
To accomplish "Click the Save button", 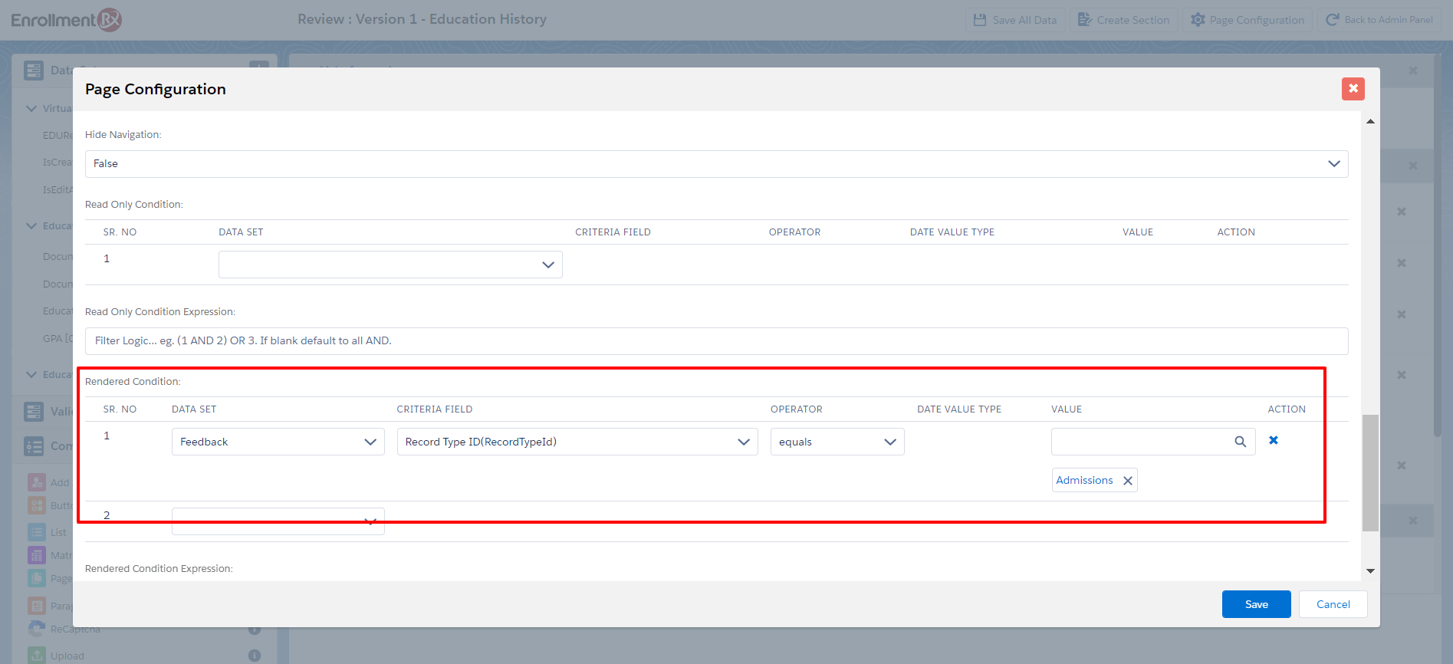I will [x=1256, y=604].
